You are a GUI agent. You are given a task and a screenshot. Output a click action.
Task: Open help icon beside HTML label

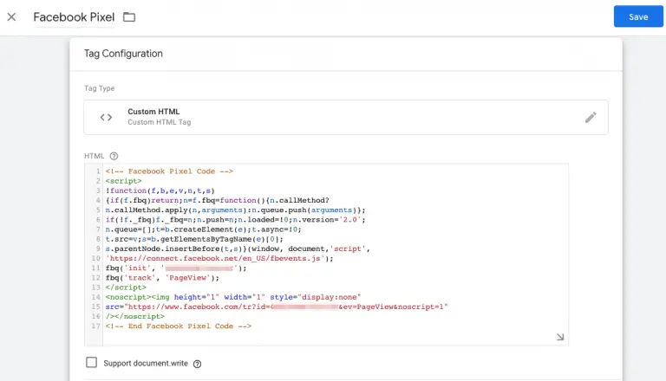(114, 156)
